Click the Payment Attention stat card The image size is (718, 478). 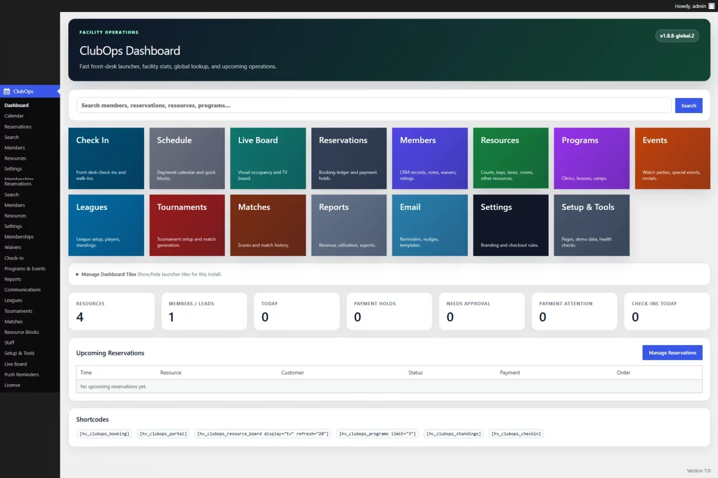click(x=574, y=311)
